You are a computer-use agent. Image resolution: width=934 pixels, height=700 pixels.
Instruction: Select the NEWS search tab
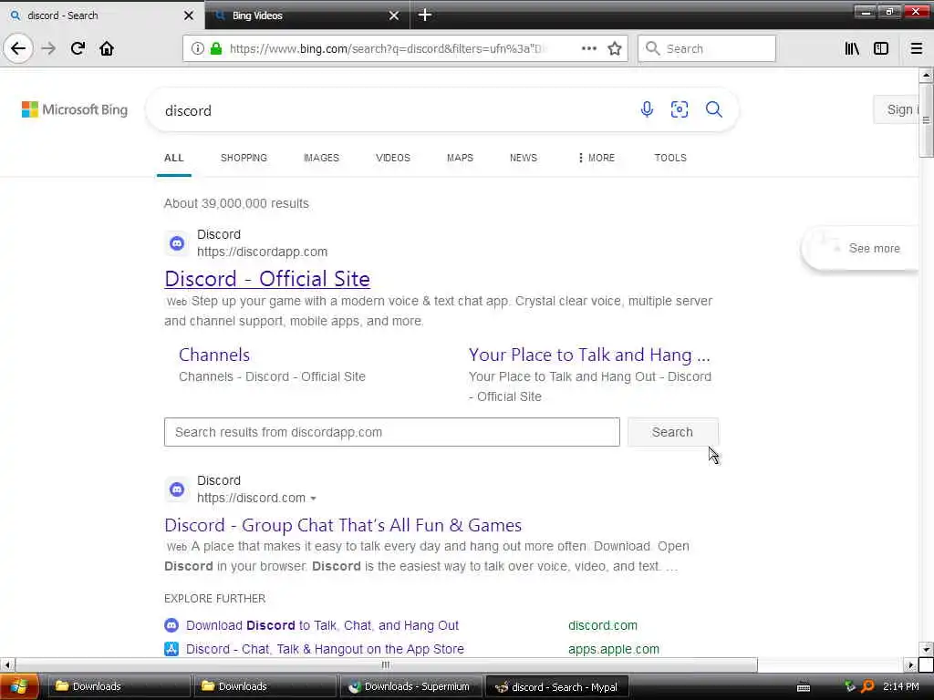pyautogui.click(x=523, y=158)
